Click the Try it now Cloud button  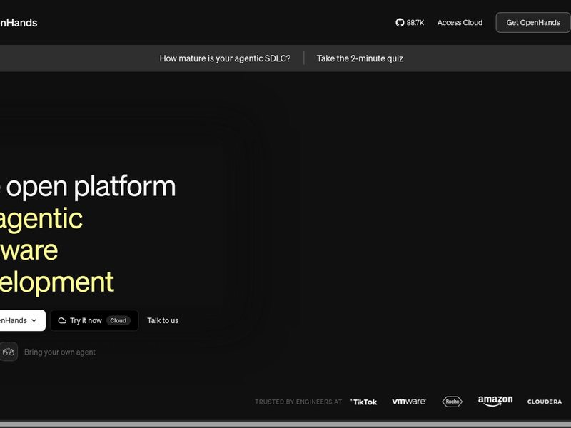[x=94, y=320]
